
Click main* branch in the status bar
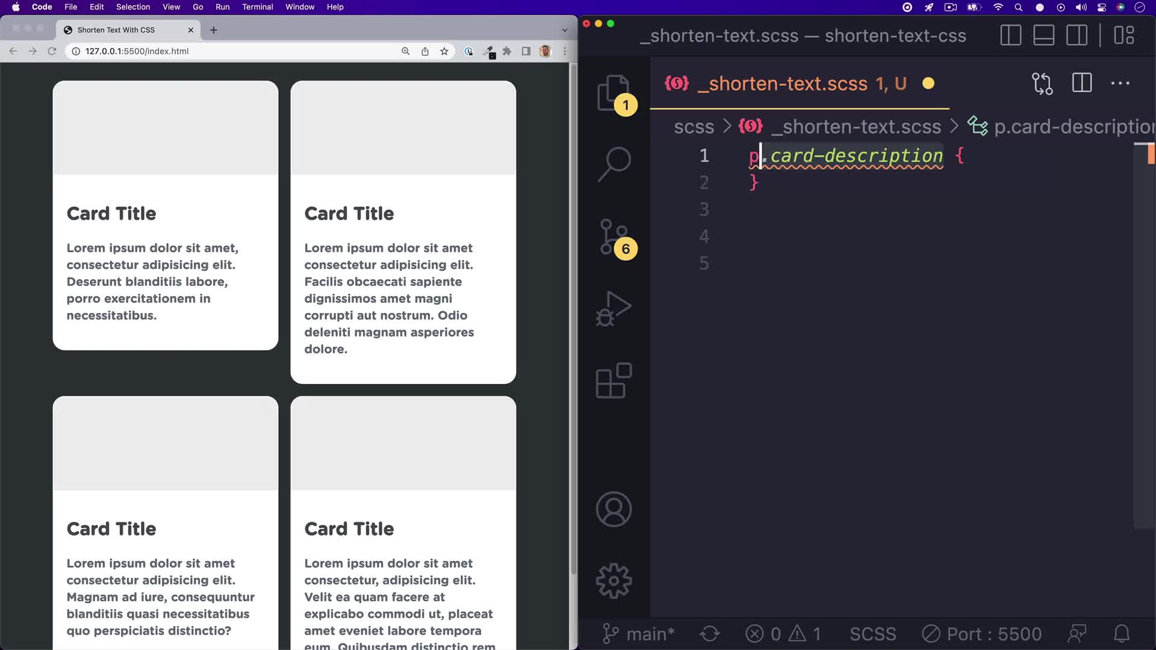click(638, 633)
